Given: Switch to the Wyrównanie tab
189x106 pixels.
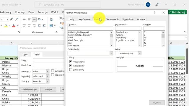Looking at the screenshot, I should click(x=85, y=19).
